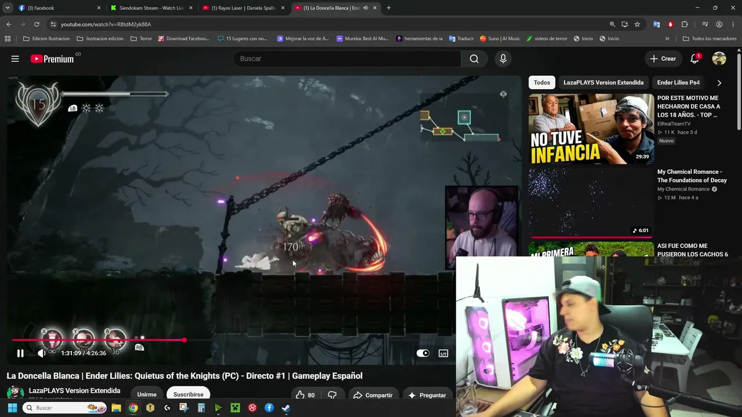The height and width of the screenshot is (417, 742).
Task: Open the Windows Start menu
Action: 12,408
